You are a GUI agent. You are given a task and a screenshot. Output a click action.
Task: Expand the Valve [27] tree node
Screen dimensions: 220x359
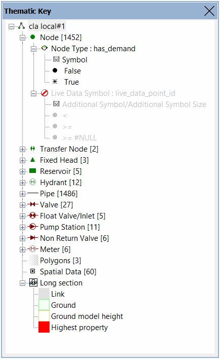pos(22,205)
